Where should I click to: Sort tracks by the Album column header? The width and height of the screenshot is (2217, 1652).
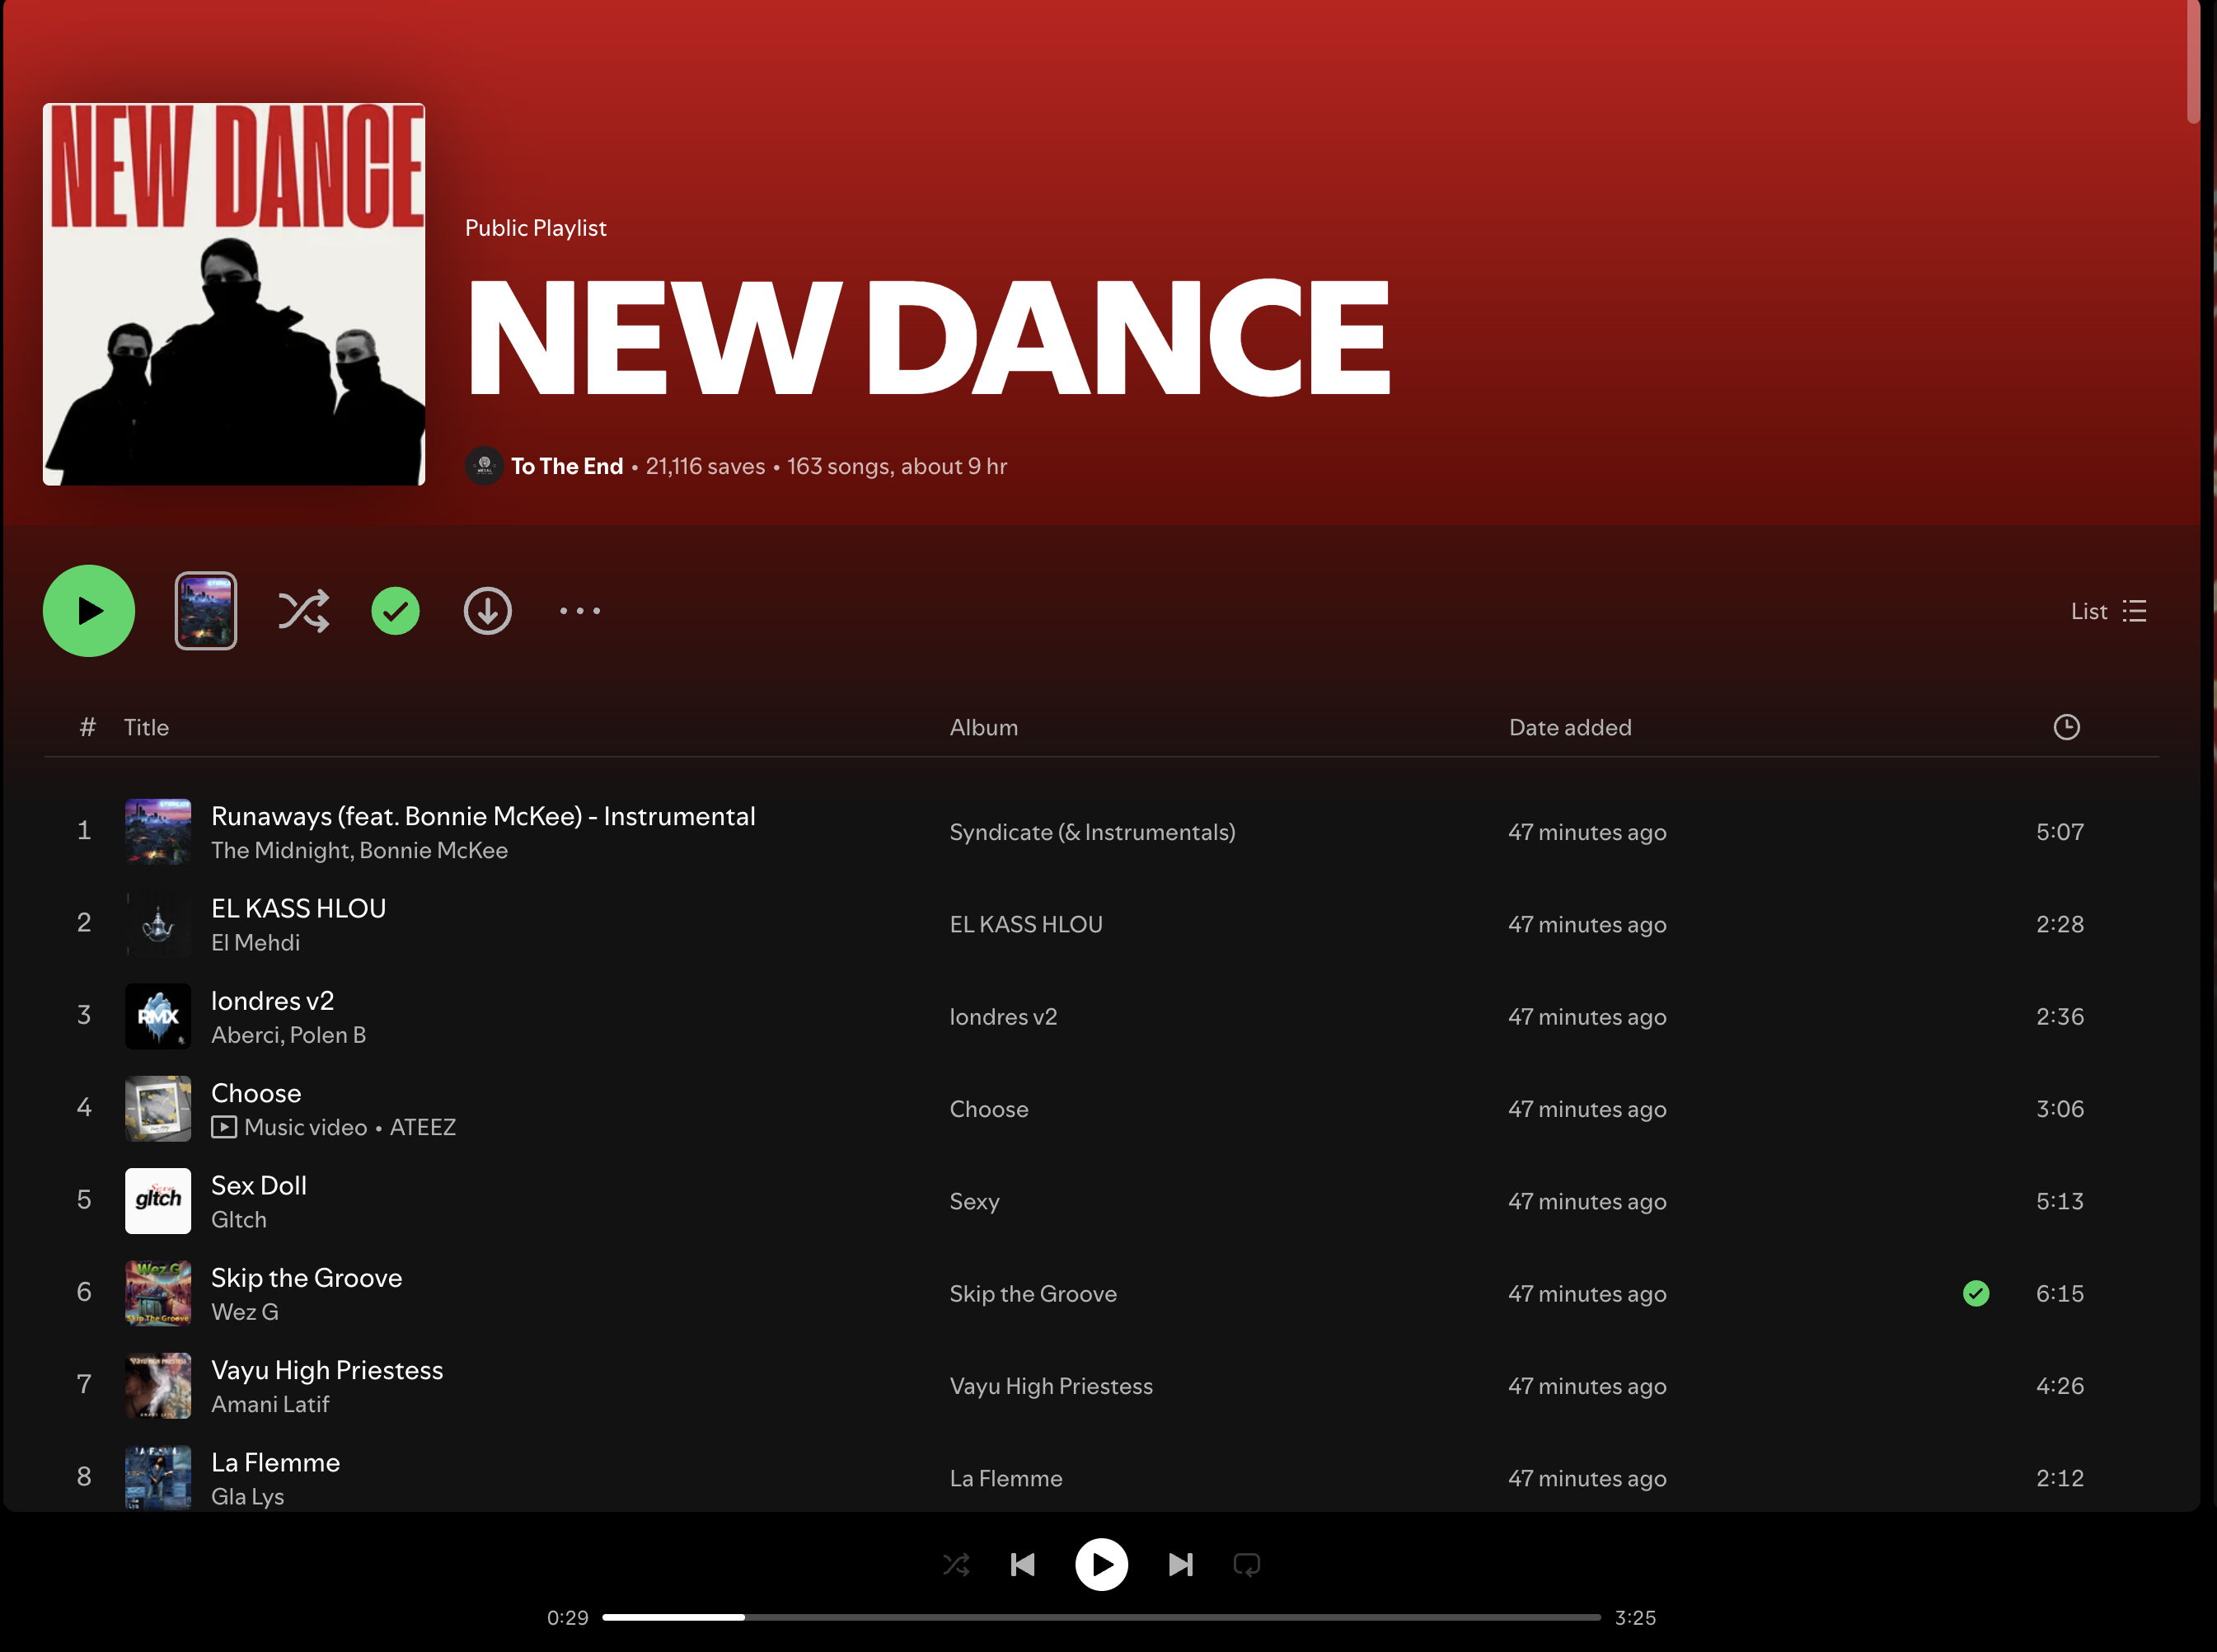[983, 727]
